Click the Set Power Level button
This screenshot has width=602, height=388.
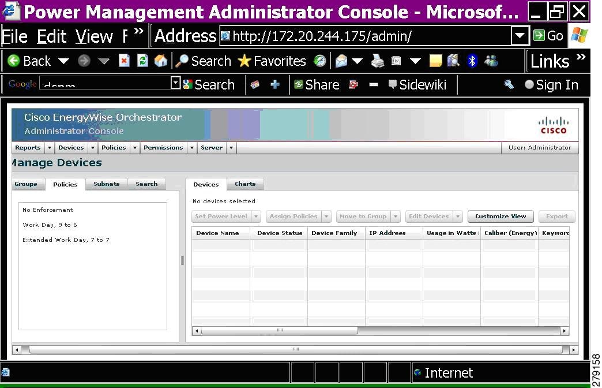(221, 217)
